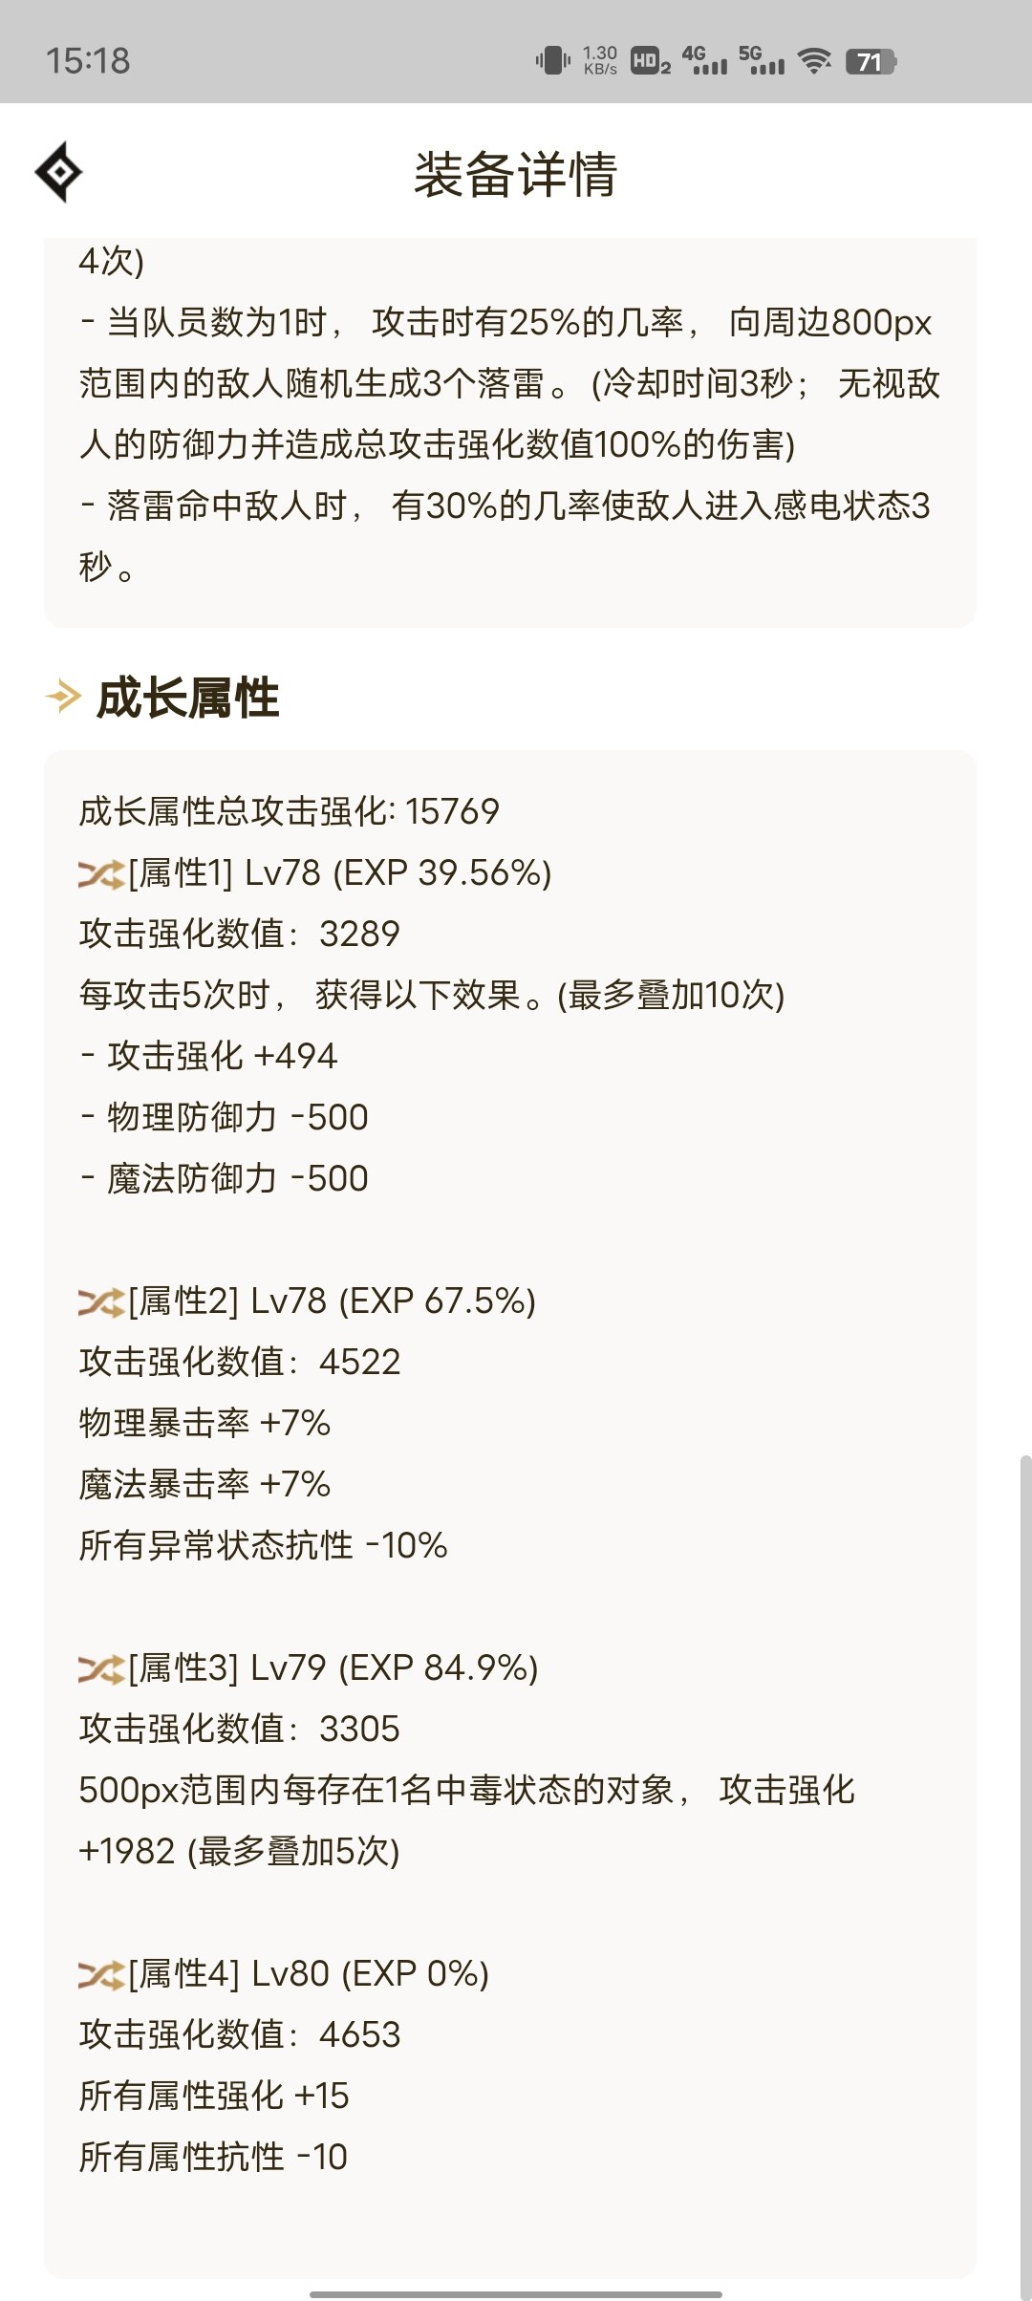Tap the 装备详情 page title

pos(516,174)
